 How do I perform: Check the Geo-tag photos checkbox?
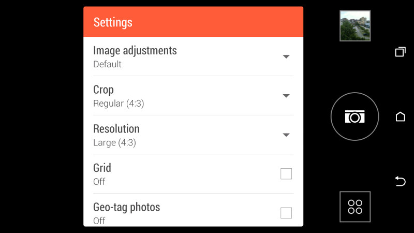point(286,213)
